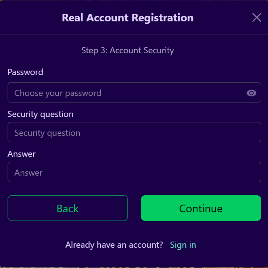Return to the previous step via Back
This screenshot has height=268, width=268.
(x=68, y=208)
